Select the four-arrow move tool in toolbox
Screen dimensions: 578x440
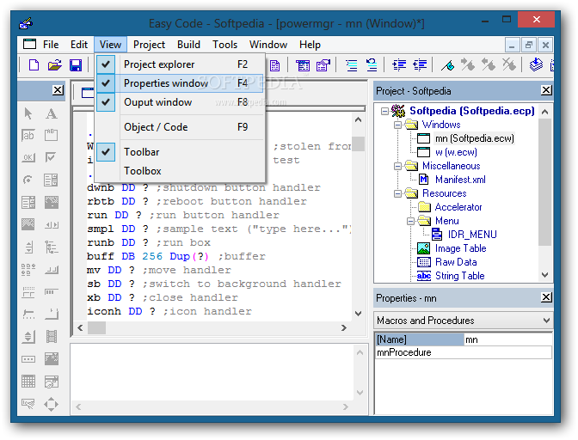(51, 404)
